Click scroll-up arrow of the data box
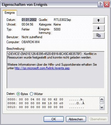Image resolution: width=111 pixels, height=125 pixels. pos(102,99)
